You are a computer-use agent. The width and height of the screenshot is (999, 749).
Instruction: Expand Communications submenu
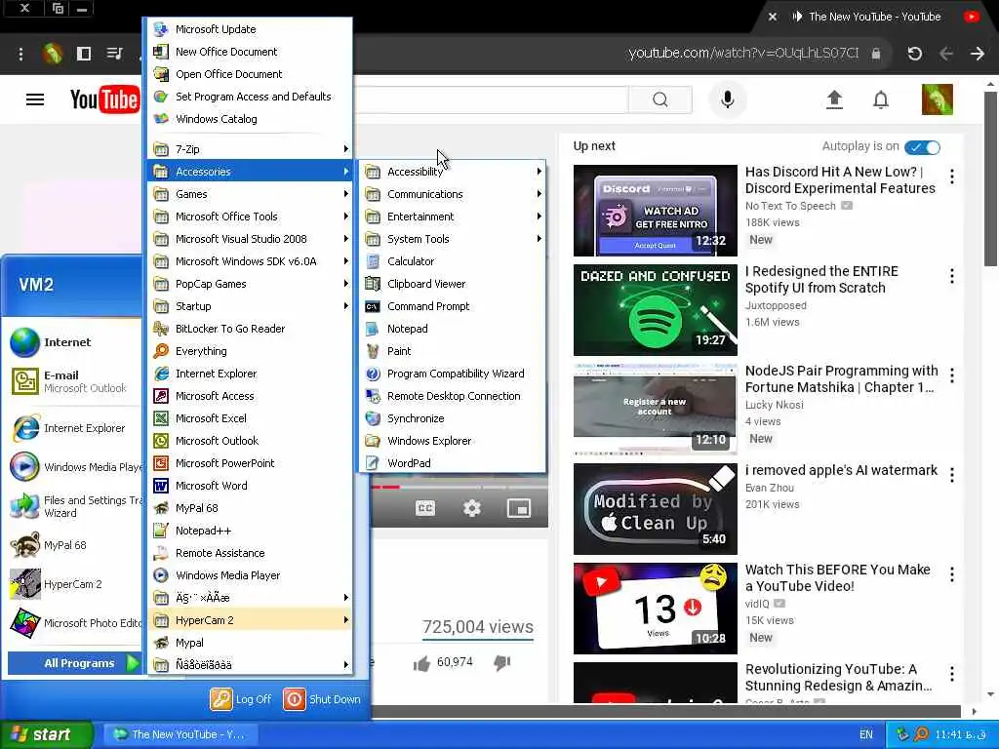click(x=452, y=194)
